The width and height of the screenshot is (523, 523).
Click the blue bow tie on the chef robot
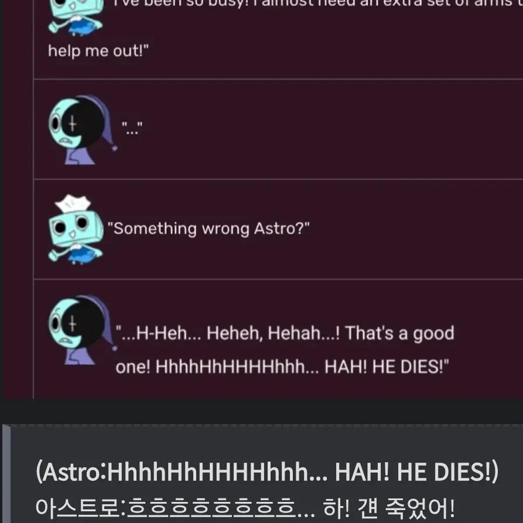coord(81,256)
